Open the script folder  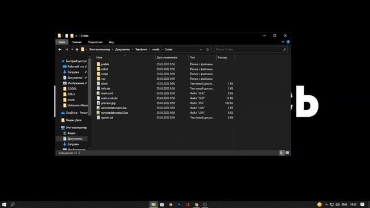coord(105,74)
